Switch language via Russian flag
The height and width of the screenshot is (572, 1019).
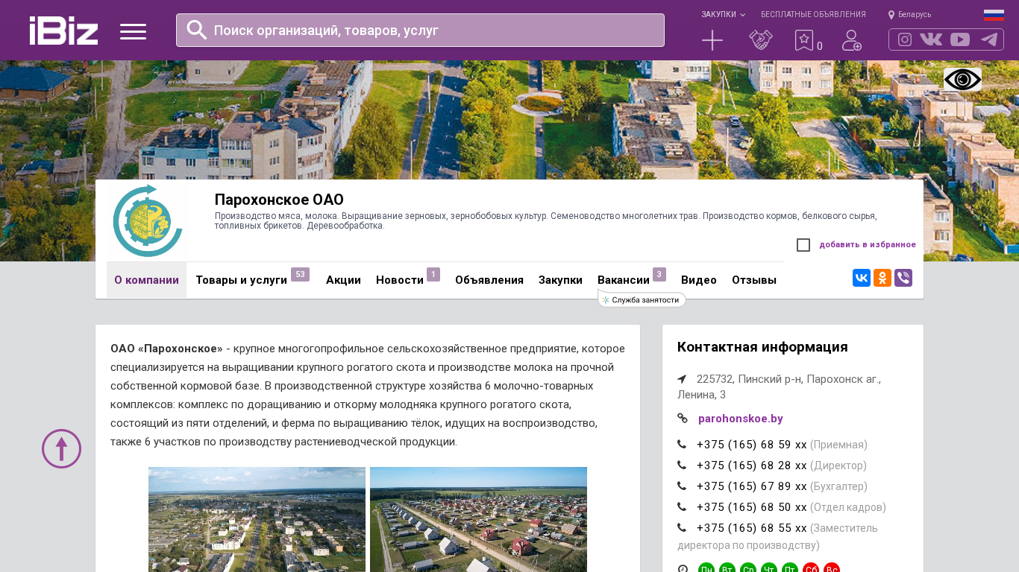(x=994, y=15)
